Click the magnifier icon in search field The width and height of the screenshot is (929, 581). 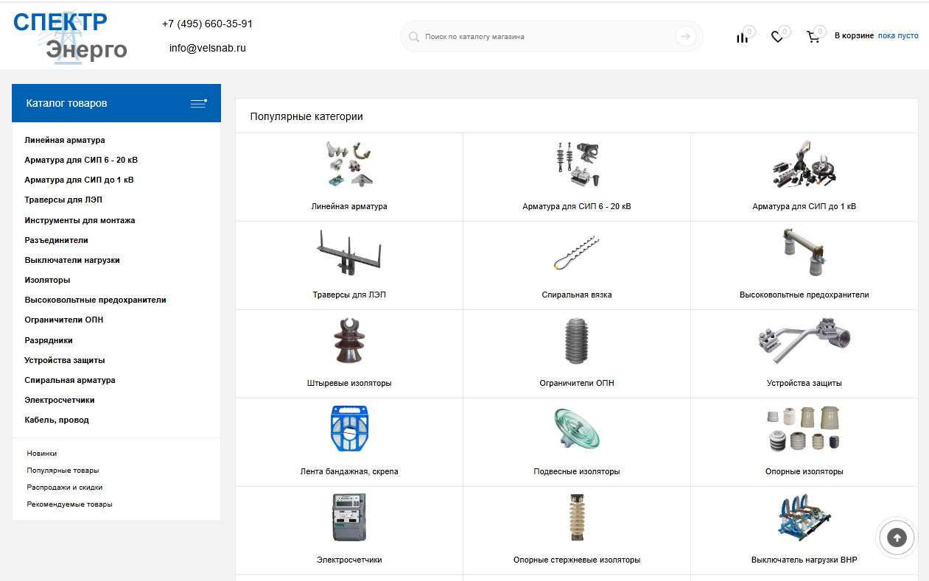click(x=414, y=36)
